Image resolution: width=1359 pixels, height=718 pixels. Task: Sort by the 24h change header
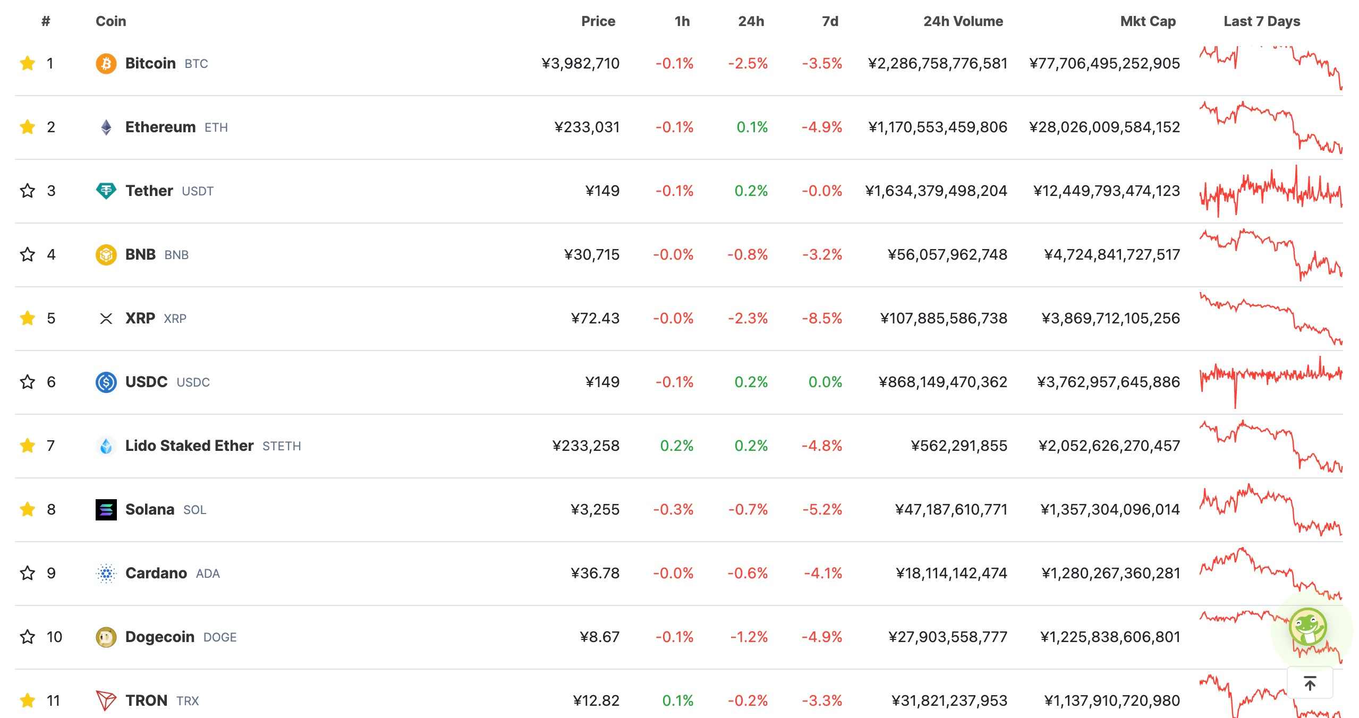coord(751,21)
